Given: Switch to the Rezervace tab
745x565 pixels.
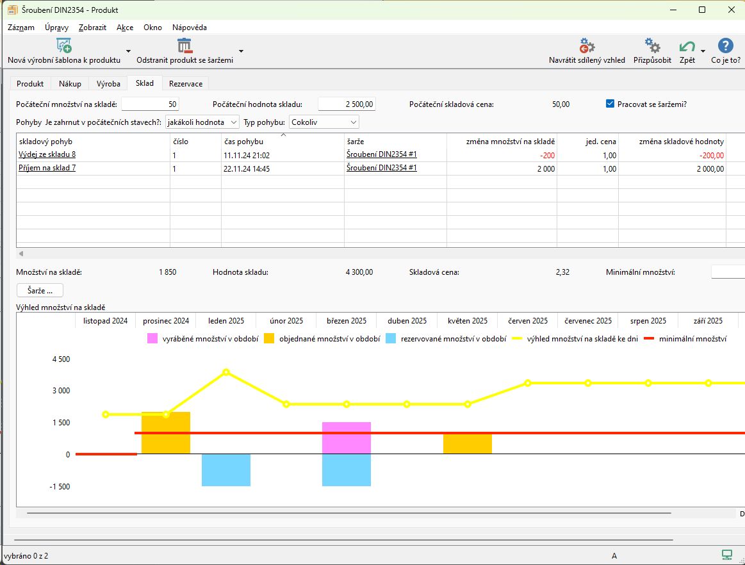Looking at the screenshot, I should click(x=185, y=84).
